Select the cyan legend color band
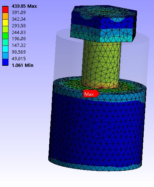 (5, 49)
